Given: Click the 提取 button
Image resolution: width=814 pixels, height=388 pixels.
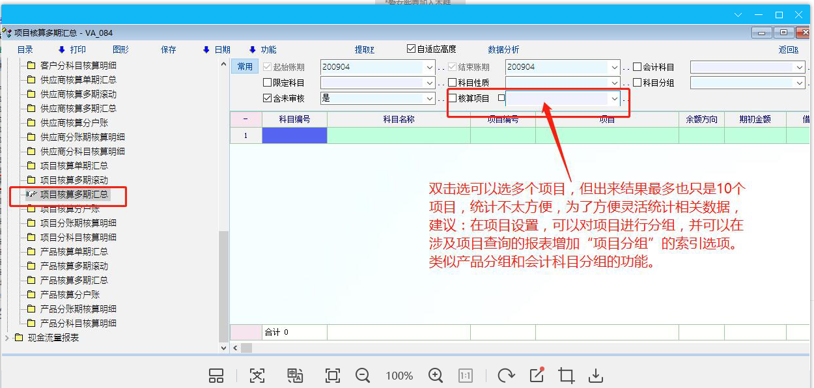Looking at the screenshot, I should (364, 49).
